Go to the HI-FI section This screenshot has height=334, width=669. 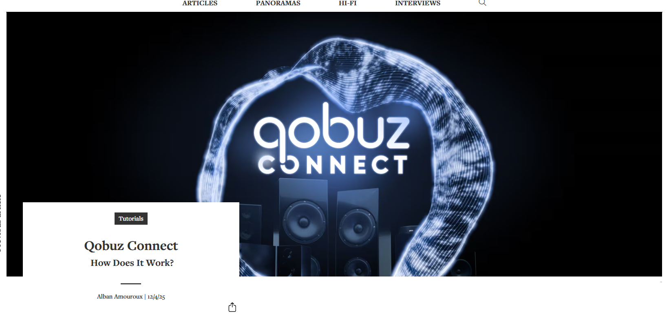click(x=348, y=3)
